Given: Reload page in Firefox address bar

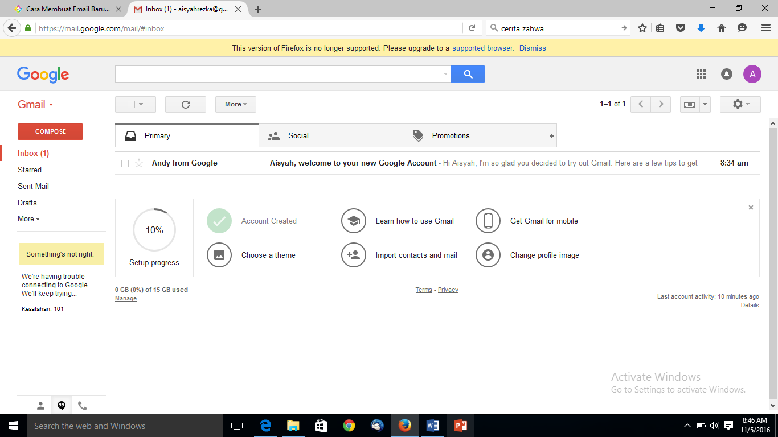Looking at the screenshot, I should (472, 28).
